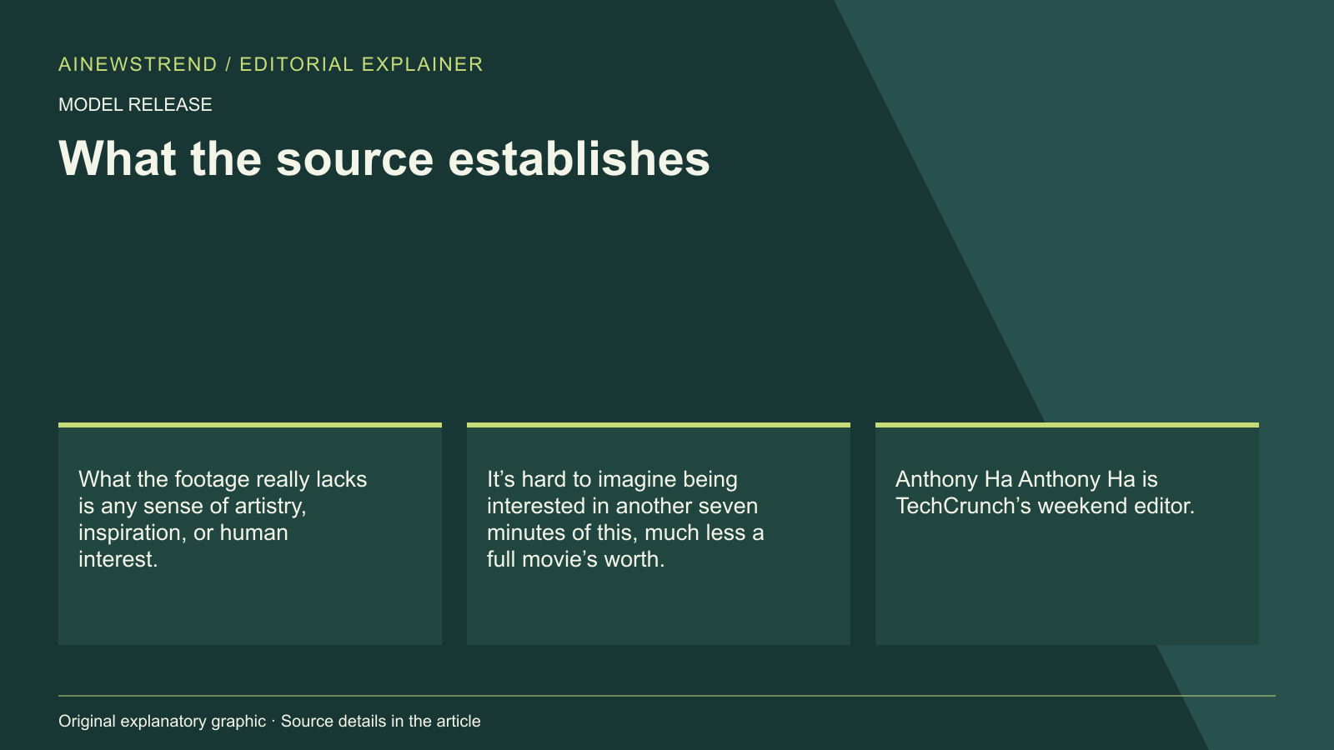Image resolution: width=1334 pixels, height=750 pixels.
Task: Click the AINEWSTREND / EDITORIAL EXPLAINER header text
Action: tap(270, 64)
